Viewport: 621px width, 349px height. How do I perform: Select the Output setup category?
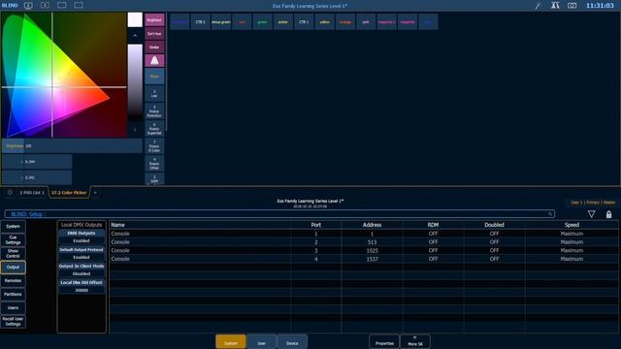tap(13, 268)
